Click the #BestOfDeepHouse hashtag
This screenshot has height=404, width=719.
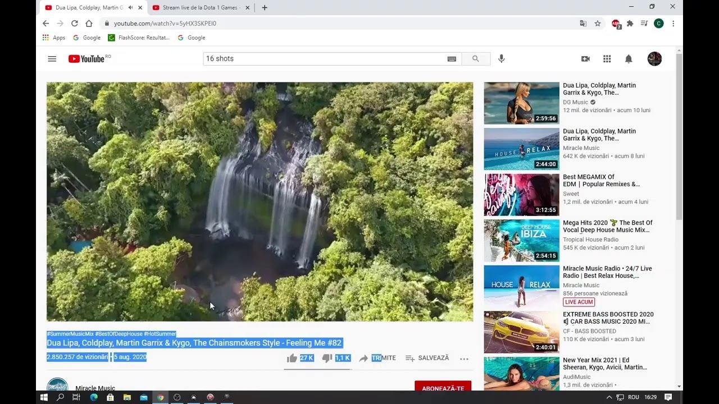coord(119,334)
